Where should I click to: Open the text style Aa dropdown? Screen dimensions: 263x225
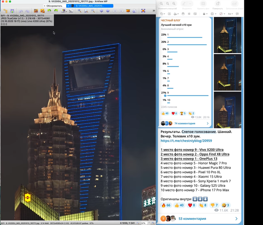click(230, 14)
